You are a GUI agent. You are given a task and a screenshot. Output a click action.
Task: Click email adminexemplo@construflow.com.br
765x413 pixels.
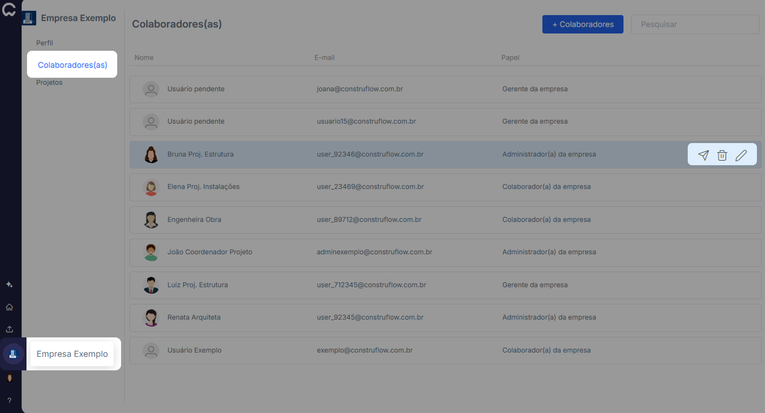click(374, 252)
